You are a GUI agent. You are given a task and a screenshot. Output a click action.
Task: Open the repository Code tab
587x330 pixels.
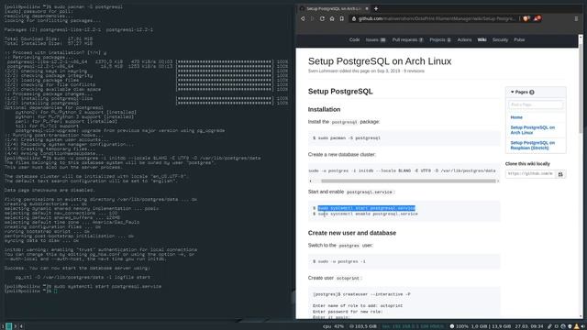pos(354,39)
